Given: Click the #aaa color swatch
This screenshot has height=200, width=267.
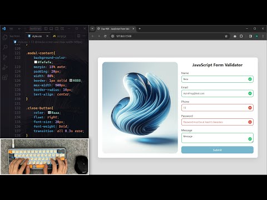Looking at the screenshot, I should 49,113.
